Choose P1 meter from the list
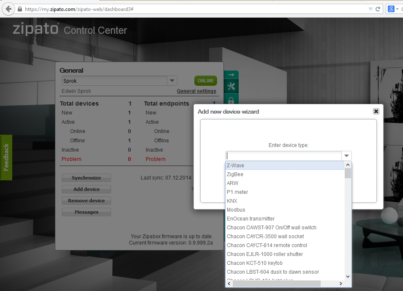Screen dimensions: 403x291 click(285, 192)
